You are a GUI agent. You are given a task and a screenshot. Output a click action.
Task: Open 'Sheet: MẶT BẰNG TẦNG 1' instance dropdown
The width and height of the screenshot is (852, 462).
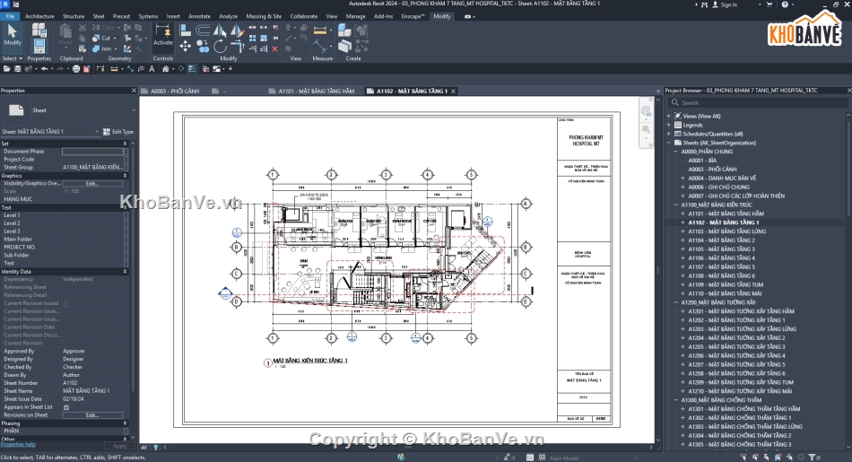point(97,132)
